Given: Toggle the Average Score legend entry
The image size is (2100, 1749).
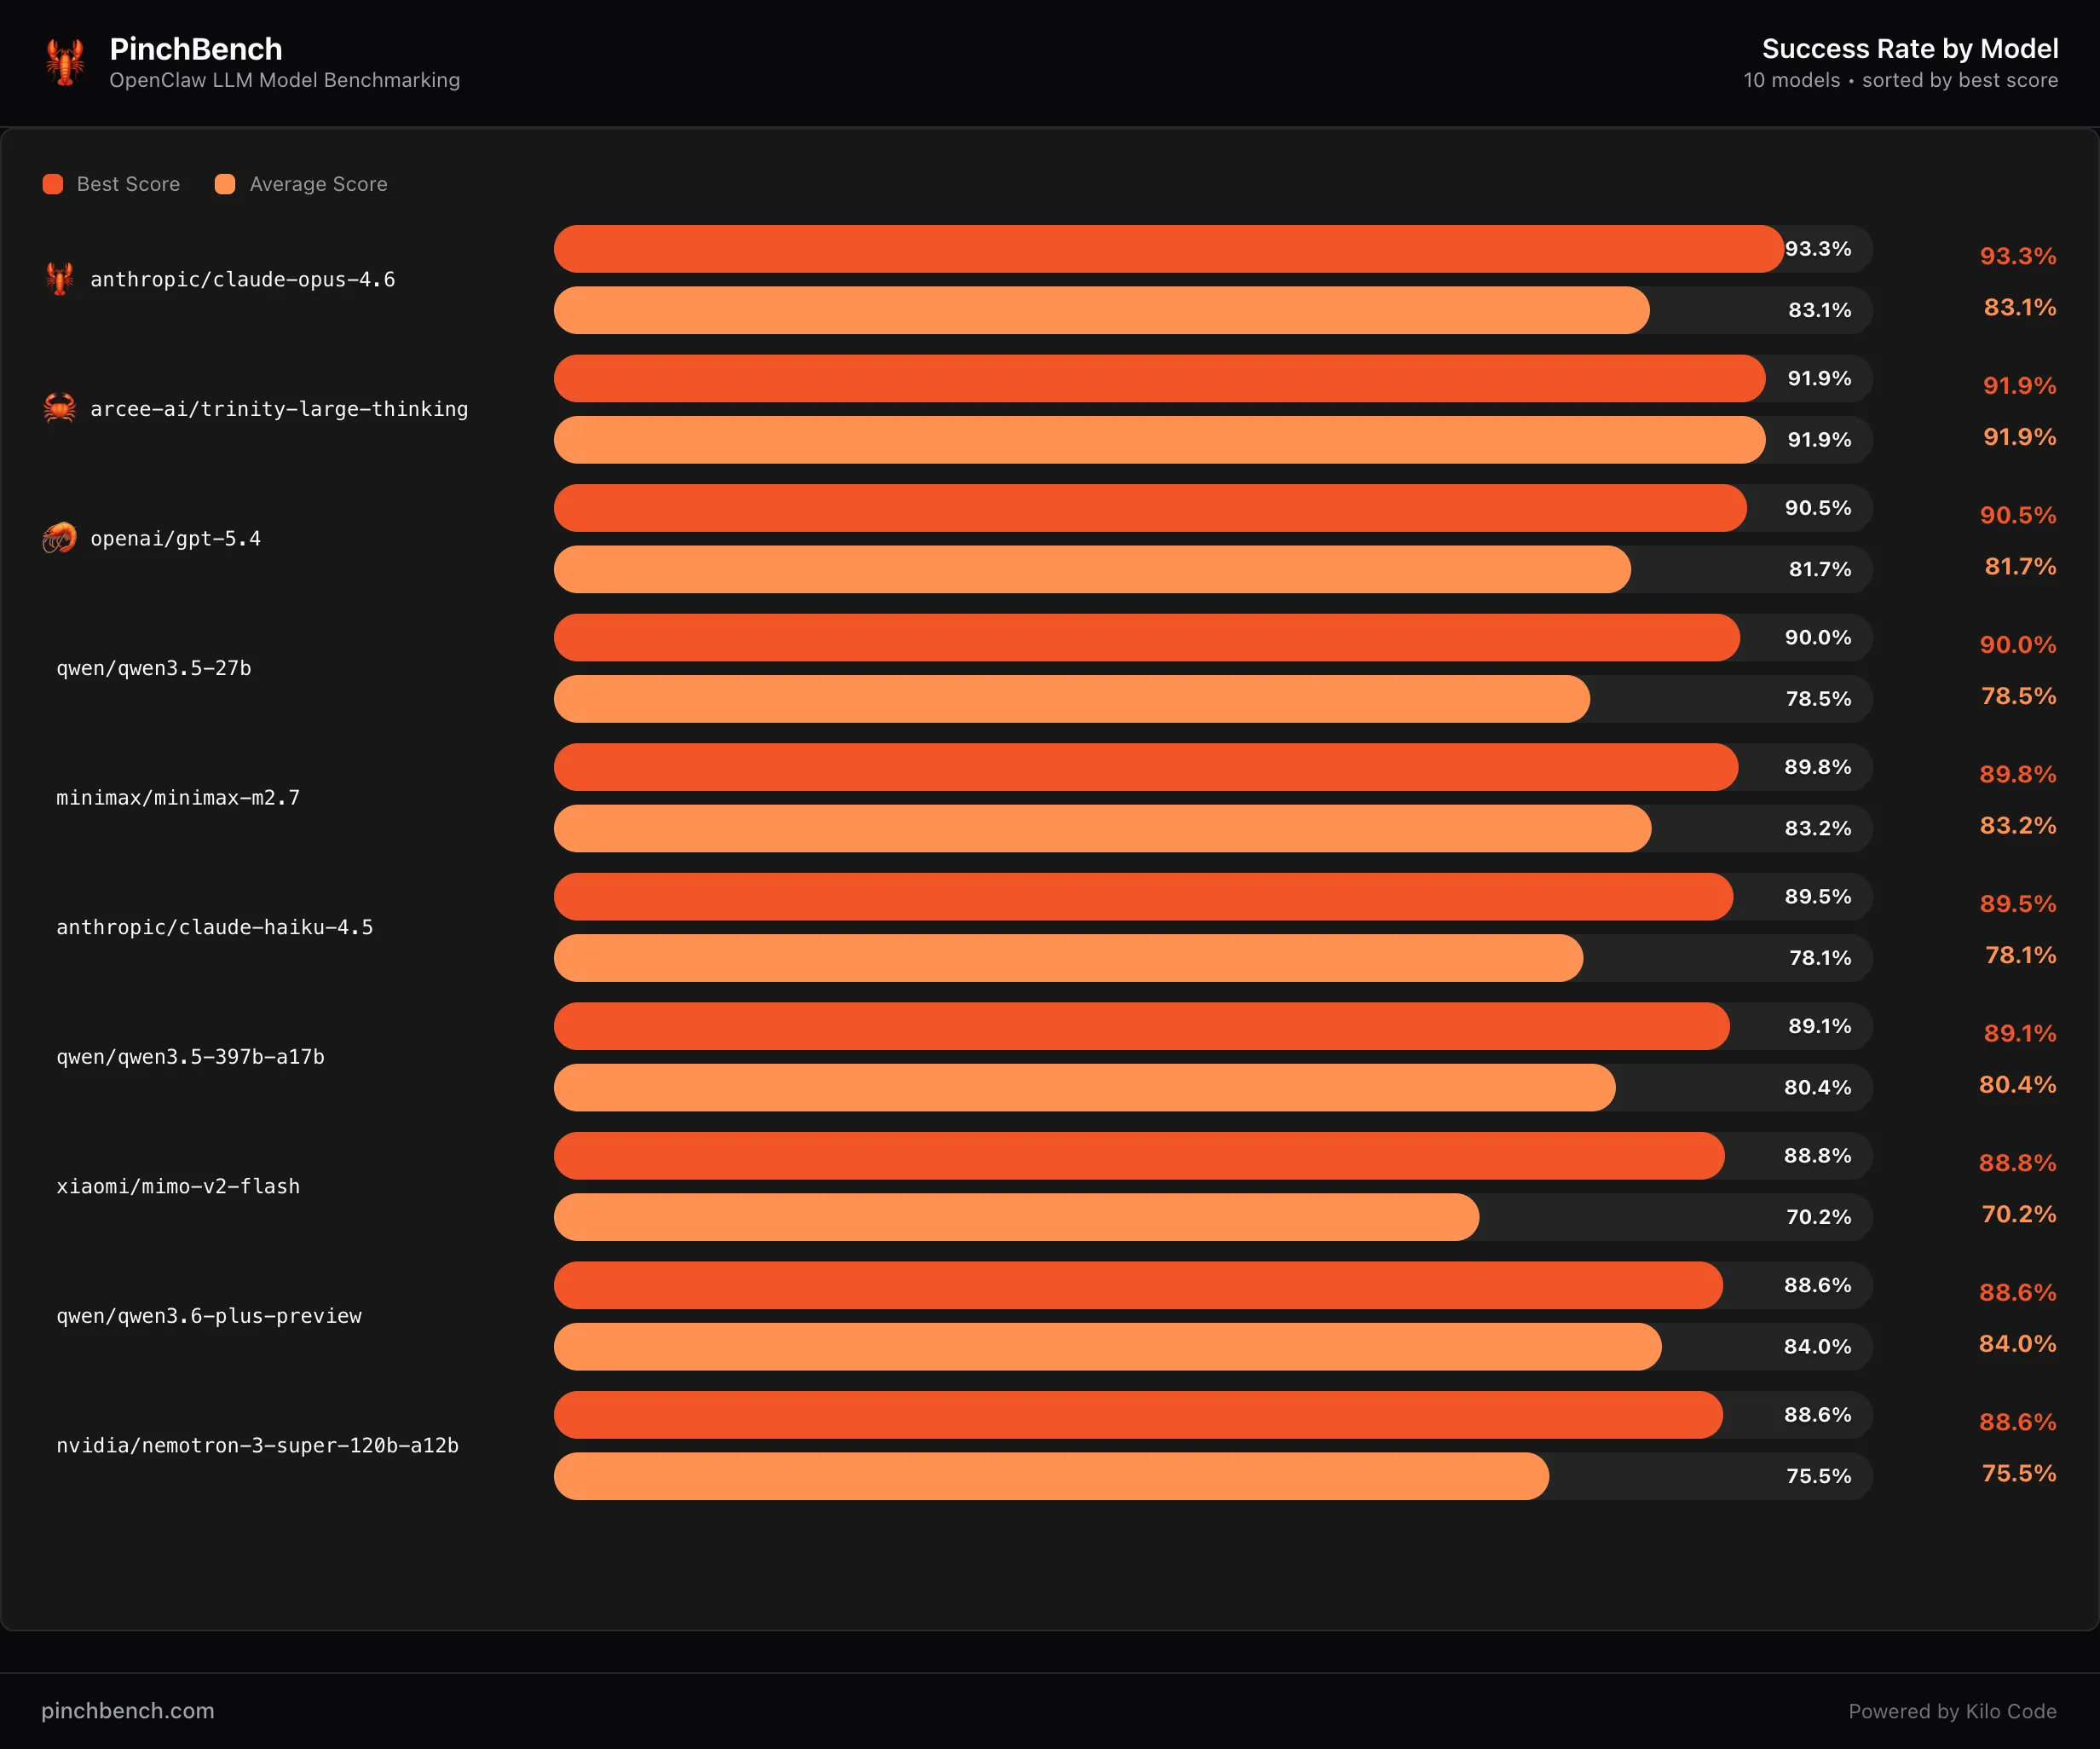Looking at the screenshot, I should 300,184.
